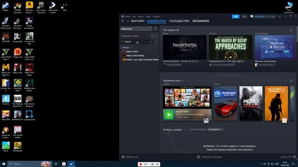Select the Tanks Blitz desktop icon

(x=6, y=116)
